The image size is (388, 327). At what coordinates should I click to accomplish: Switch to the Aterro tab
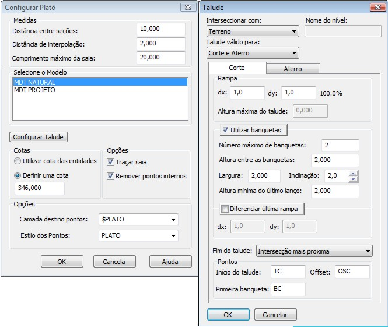coord(293,68)
